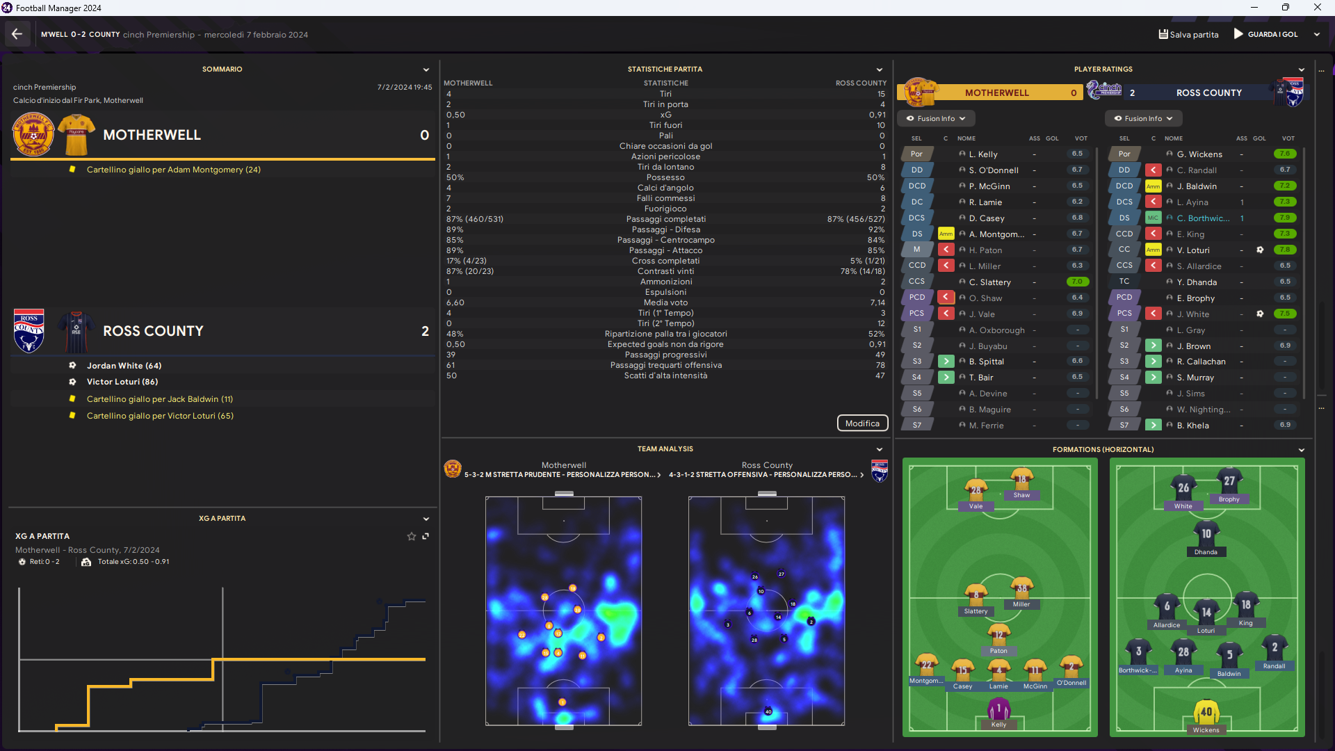Click B. Spittal's green substitution arrow
Viewport: 1335px width, 751px height.
click(946, 362)
